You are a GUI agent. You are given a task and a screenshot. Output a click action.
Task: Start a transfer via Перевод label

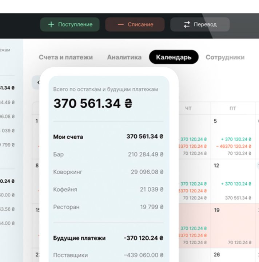(205, 25)
